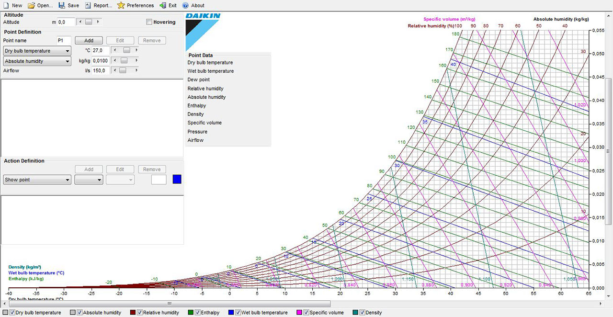Image resolution: width=613 pixels, height=317 pixels.
Task: Click the chart scrollbar right arrow
Action: click(x=601, y=304)
